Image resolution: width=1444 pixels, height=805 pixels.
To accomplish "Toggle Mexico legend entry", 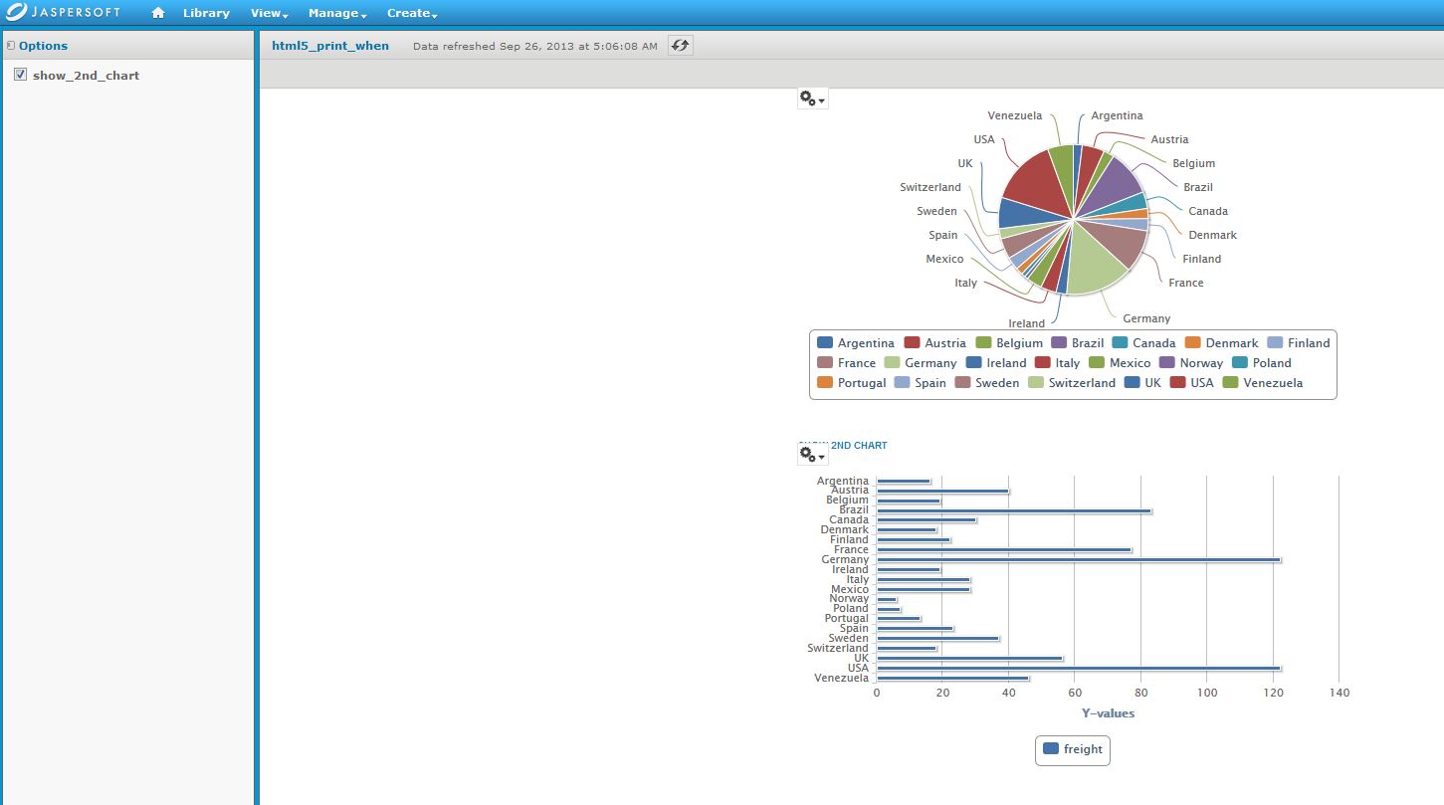I will tap(1120, 362).
